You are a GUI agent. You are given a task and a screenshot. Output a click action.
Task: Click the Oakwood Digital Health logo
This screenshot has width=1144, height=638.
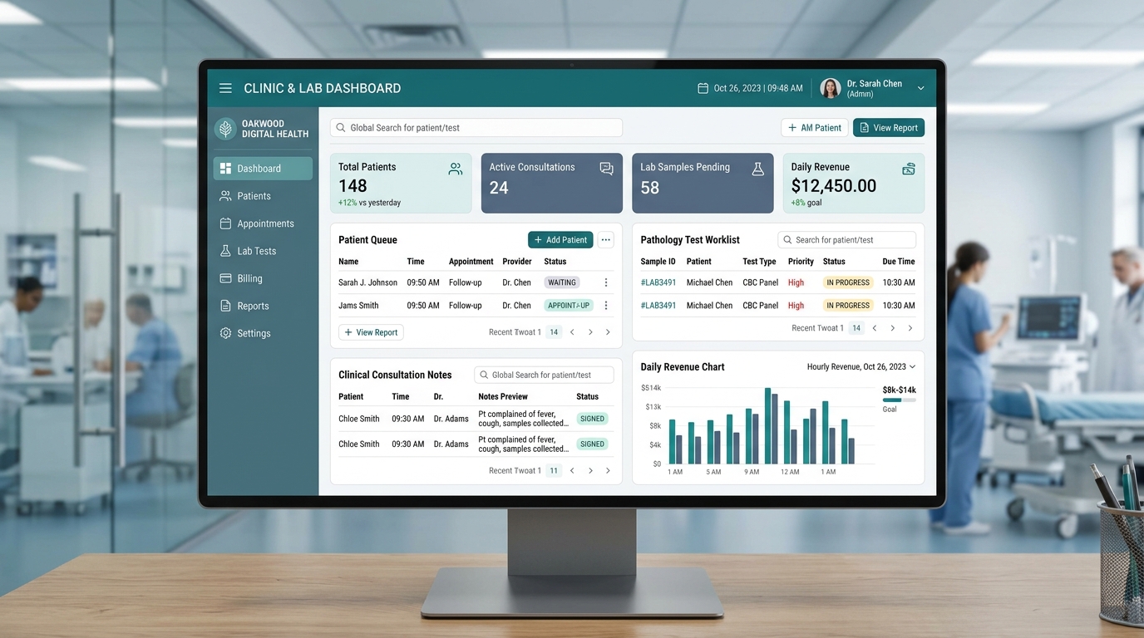pyautogui.click(x=224, y=129)
